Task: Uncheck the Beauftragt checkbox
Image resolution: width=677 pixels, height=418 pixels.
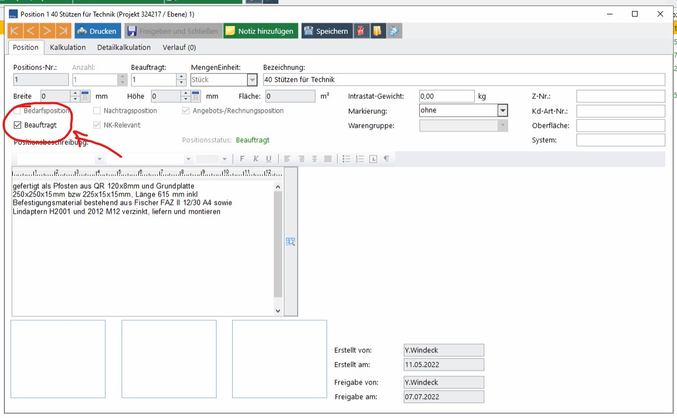Action: pyautogui.click(x=17, y=125)
